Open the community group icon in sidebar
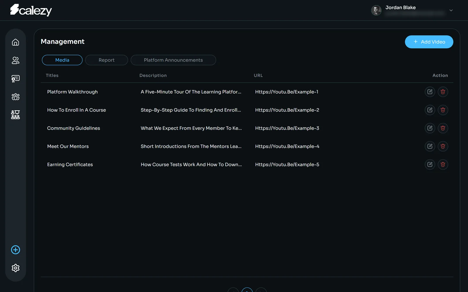The image size is (468, 292). [16, 97]
